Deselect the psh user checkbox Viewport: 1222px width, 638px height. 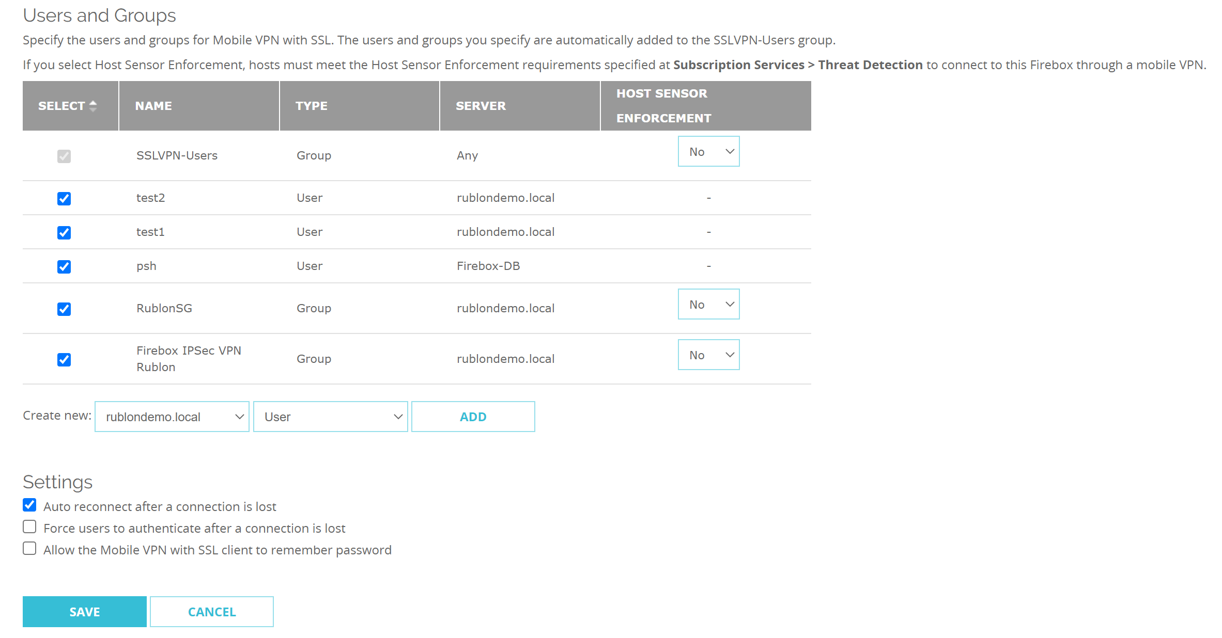[x=64, y=266]
